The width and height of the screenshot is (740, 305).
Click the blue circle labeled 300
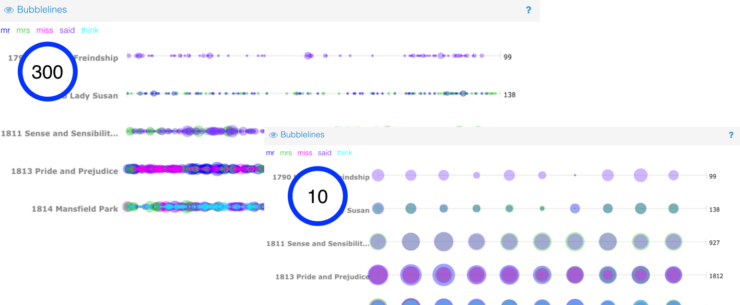47,72
